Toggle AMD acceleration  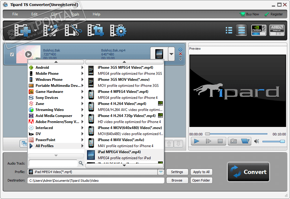277,30
